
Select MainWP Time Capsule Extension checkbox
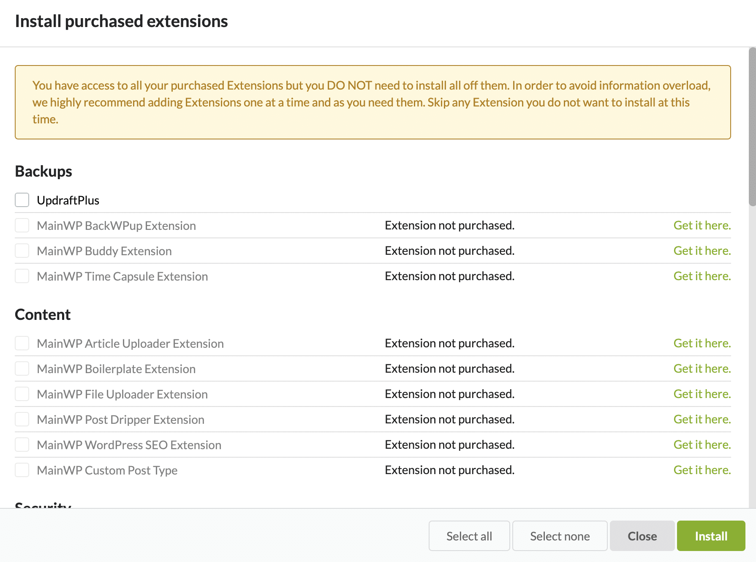[22, 276]
